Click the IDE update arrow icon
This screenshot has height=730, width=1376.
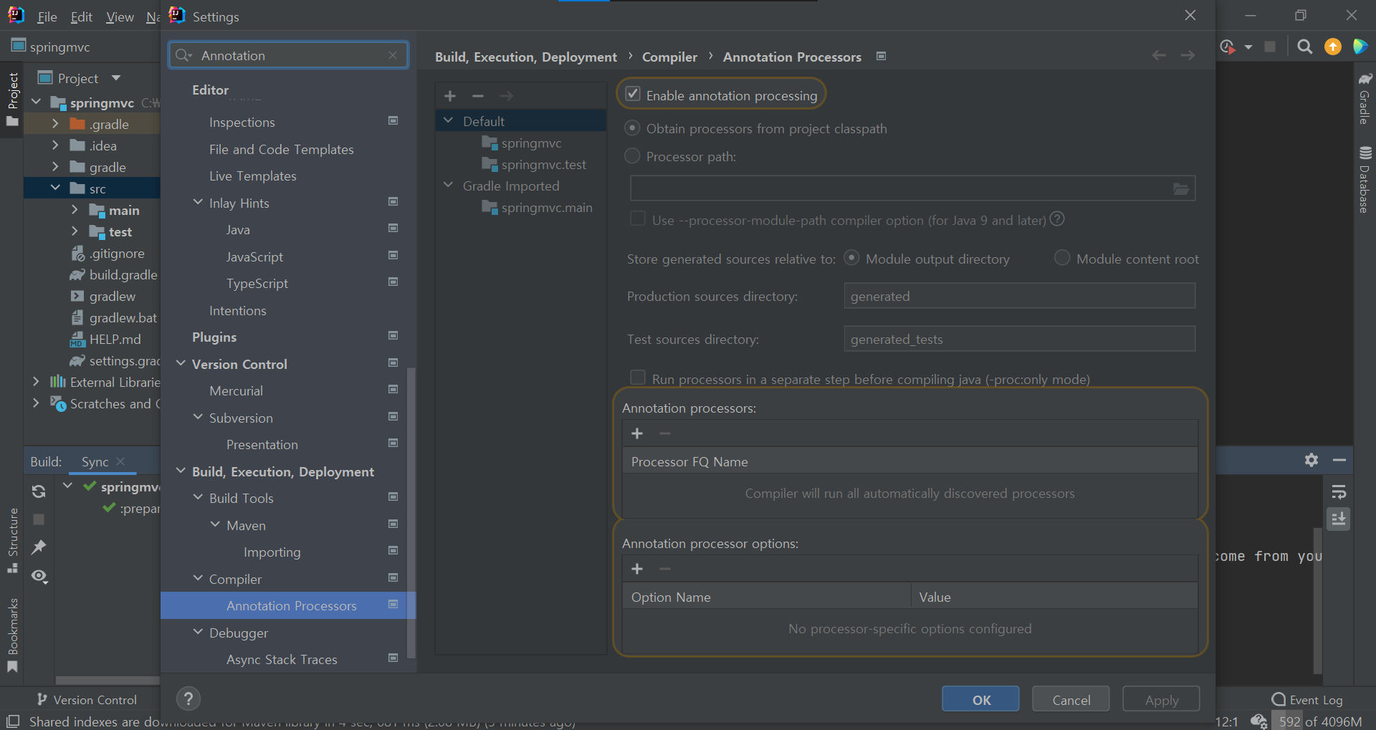(x=1333, y=47)
